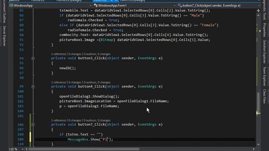269x151 pixels.
Task: Click the "Female" string literal on line 88
Action: [x=208, y=25]
